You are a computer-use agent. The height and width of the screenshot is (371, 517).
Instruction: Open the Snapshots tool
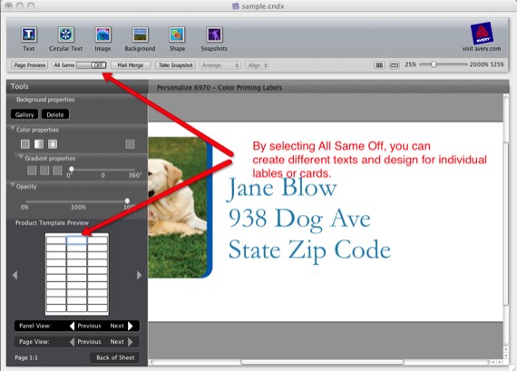[214, 34]
